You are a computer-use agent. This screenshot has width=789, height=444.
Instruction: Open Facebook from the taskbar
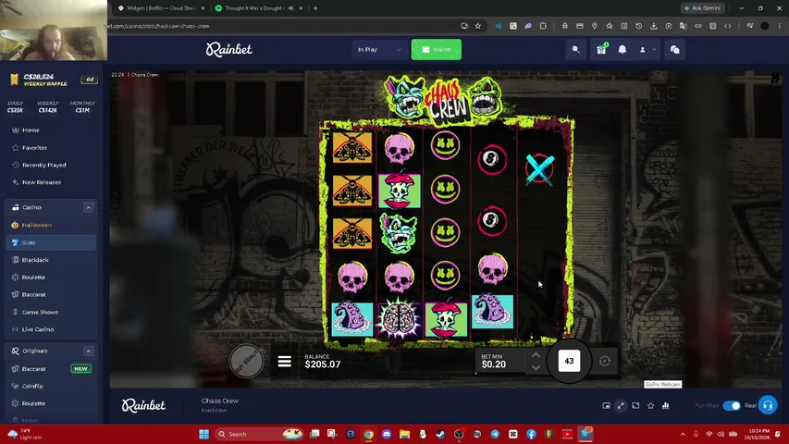click(x=531, y=434)
